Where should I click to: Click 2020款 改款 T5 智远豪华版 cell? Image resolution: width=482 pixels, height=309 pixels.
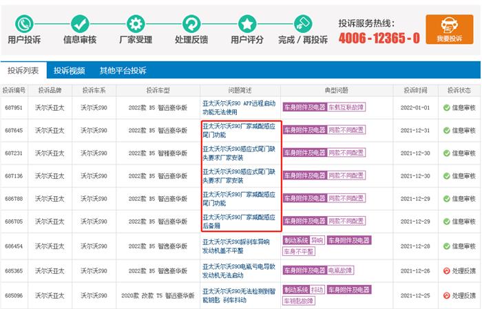point(158,295)
